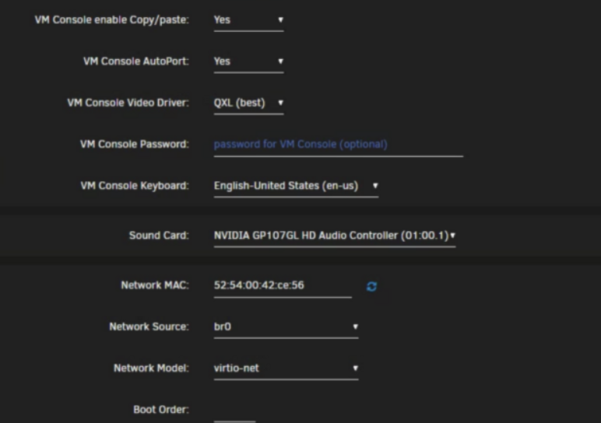The height and width of the screenshot is (423, 601).
Task: Open the Sound Card dropdown
Action: pos(335,236)
